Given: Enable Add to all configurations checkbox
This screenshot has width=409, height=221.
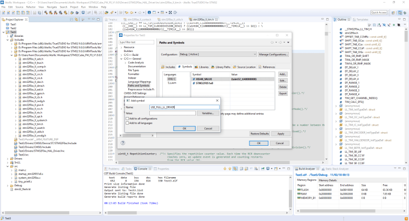Looking at the screenshot, I should 128,118.
